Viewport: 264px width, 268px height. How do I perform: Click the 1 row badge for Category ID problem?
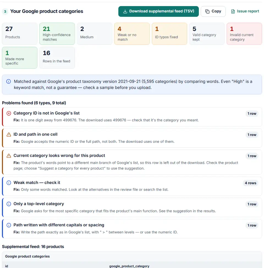tap(252, 113)
